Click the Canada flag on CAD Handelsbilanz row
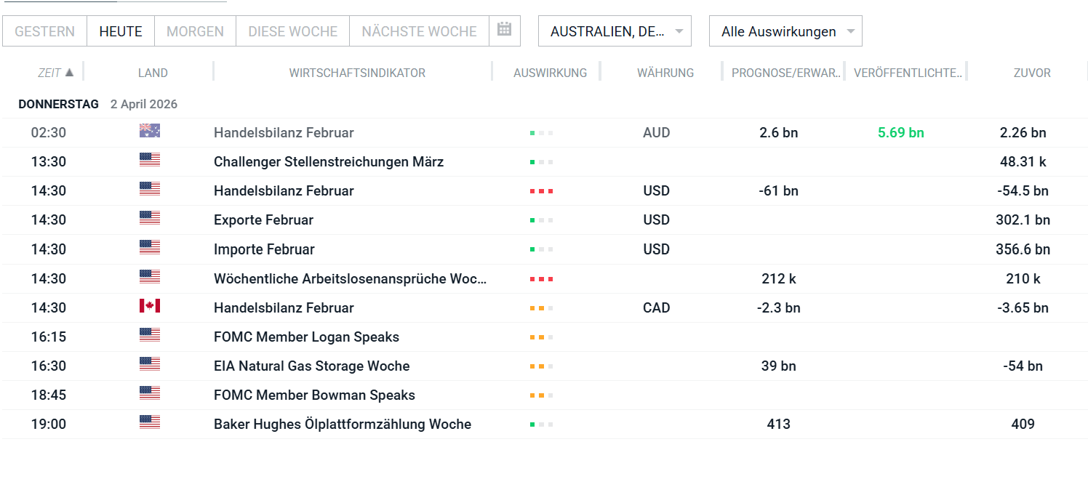1088x503 pixels. click(149, 305)
